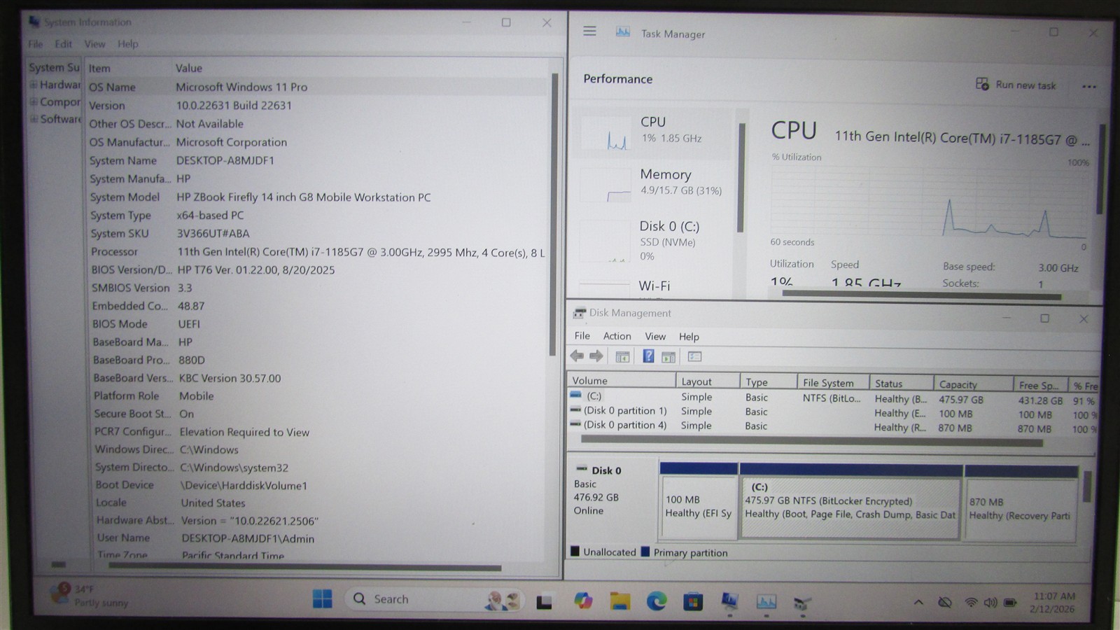Open the Edit menu in System Information
This screenshot has width=1120, height=630.
tap(63, 43)
